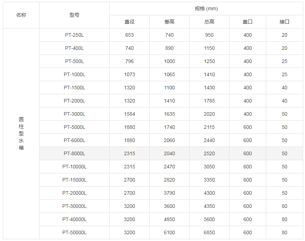This screenshot has width=305, height=241.
Task: Select the 圆柱型水箱 name cell
Action: [x=21, y=133]
